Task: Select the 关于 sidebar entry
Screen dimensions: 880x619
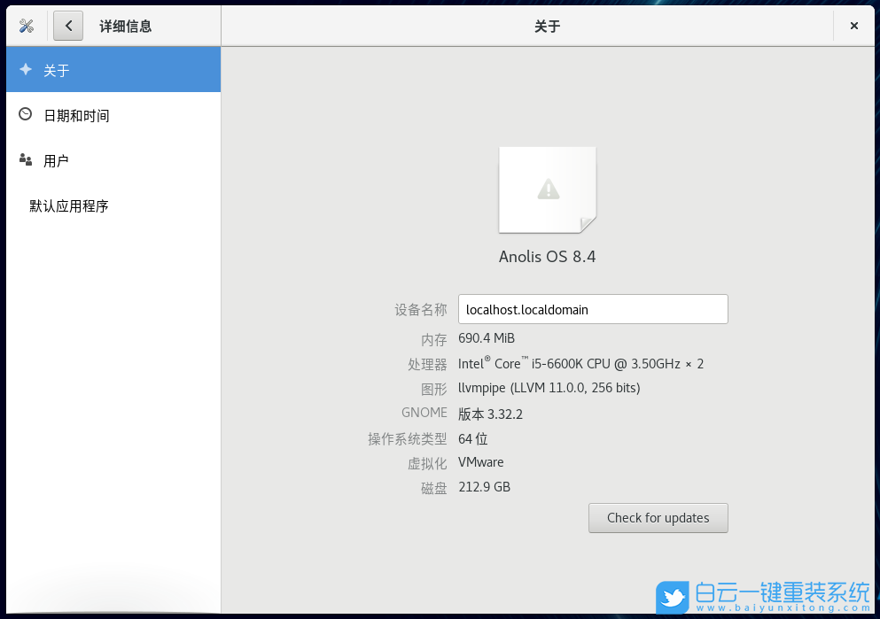Action: (x=113, y=70)
